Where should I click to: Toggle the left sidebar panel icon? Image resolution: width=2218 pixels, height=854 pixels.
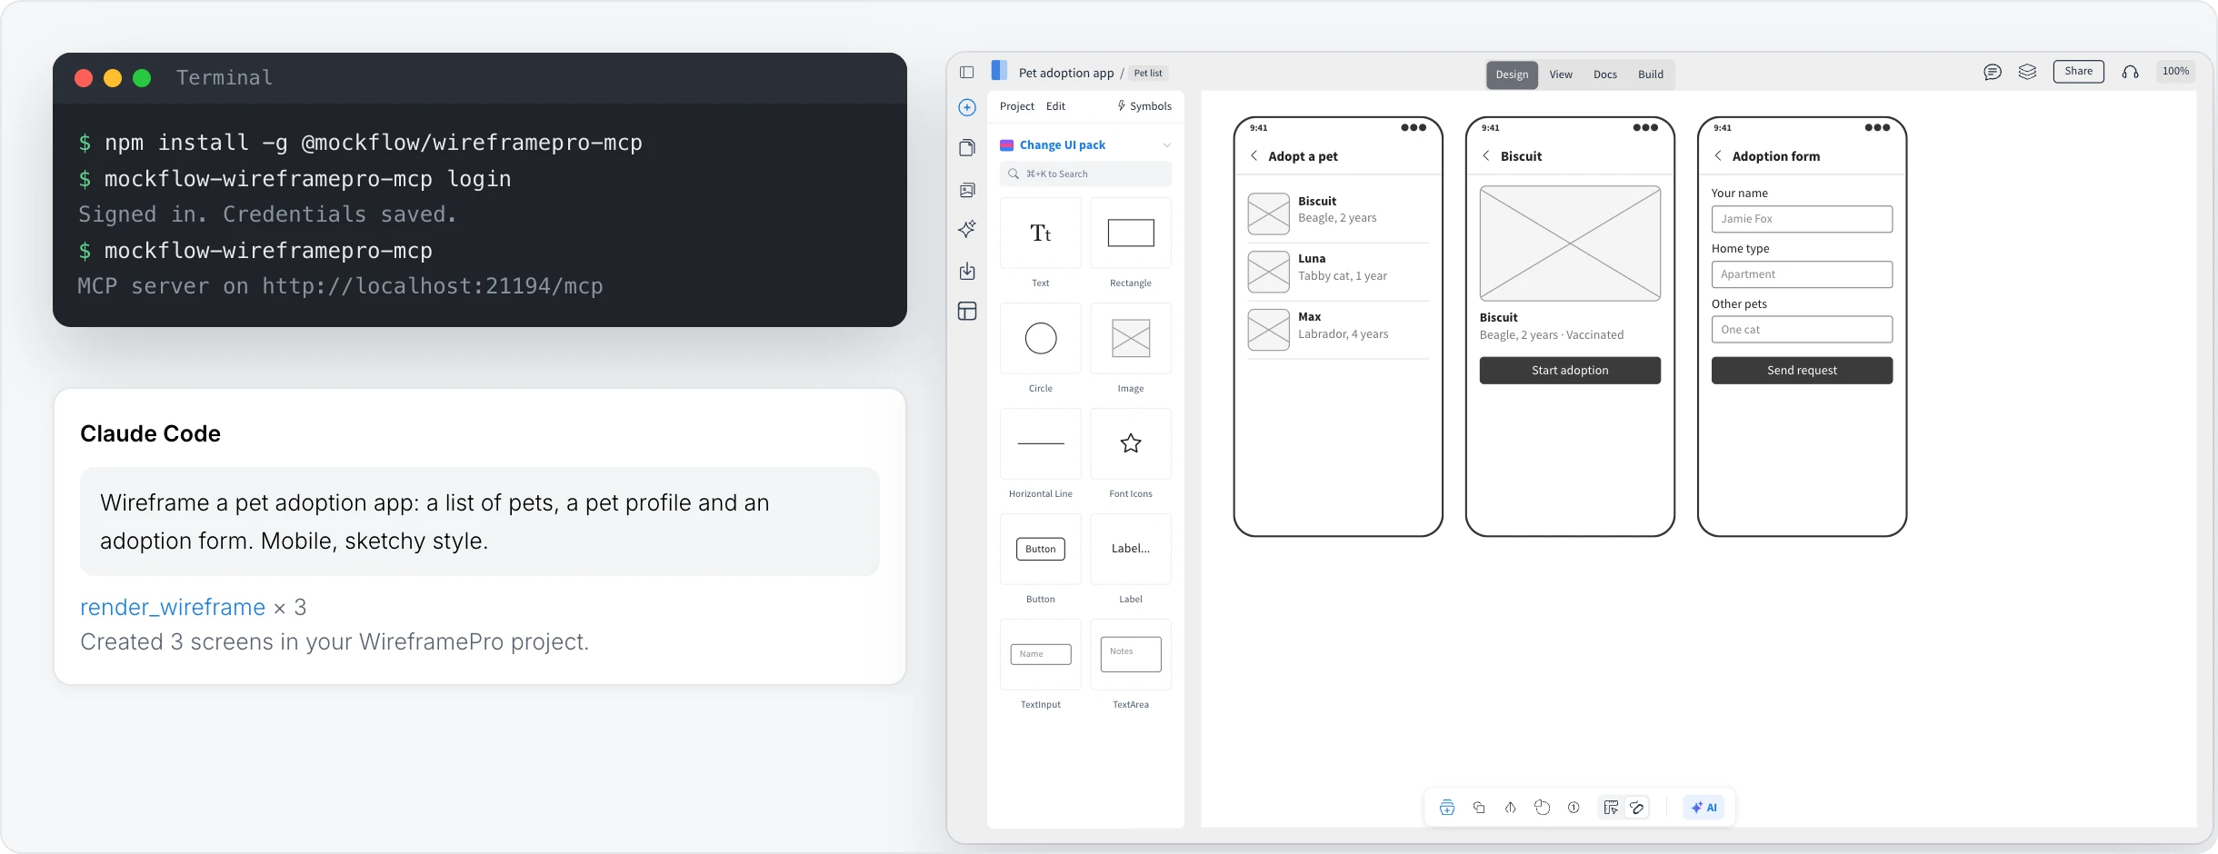(967, 73)
